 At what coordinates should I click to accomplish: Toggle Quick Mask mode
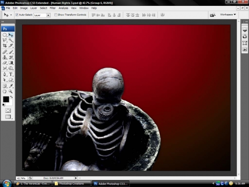click(x=8, y=111)
